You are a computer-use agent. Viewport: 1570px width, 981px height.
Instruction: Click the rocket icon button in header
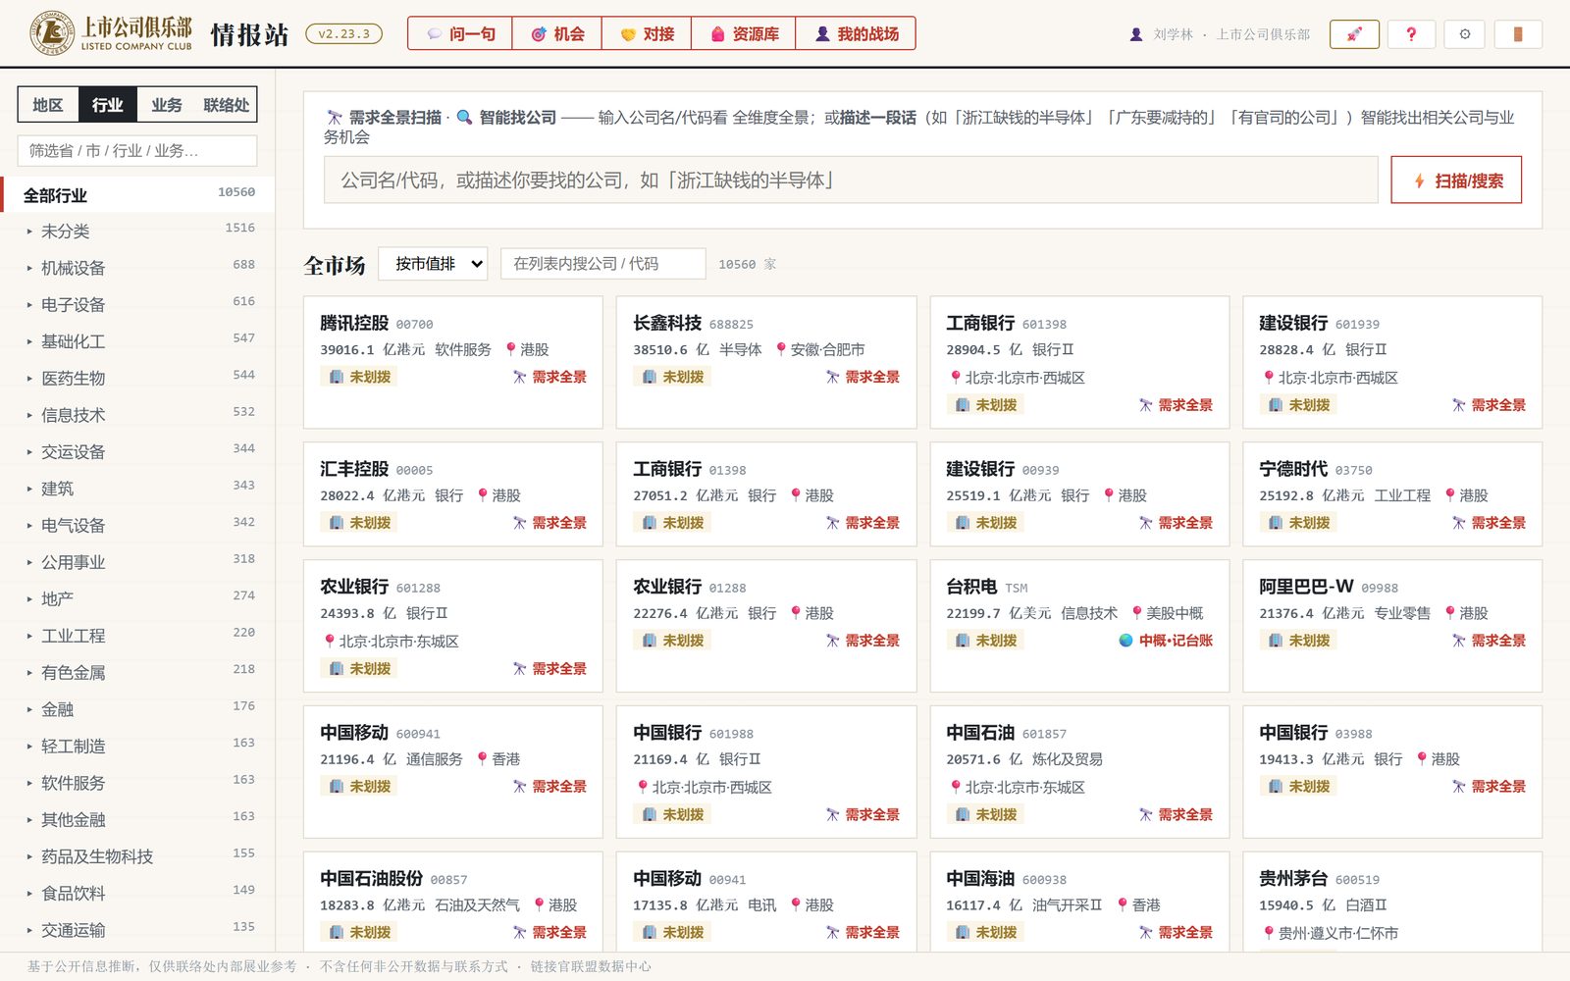coord(1354,34)
